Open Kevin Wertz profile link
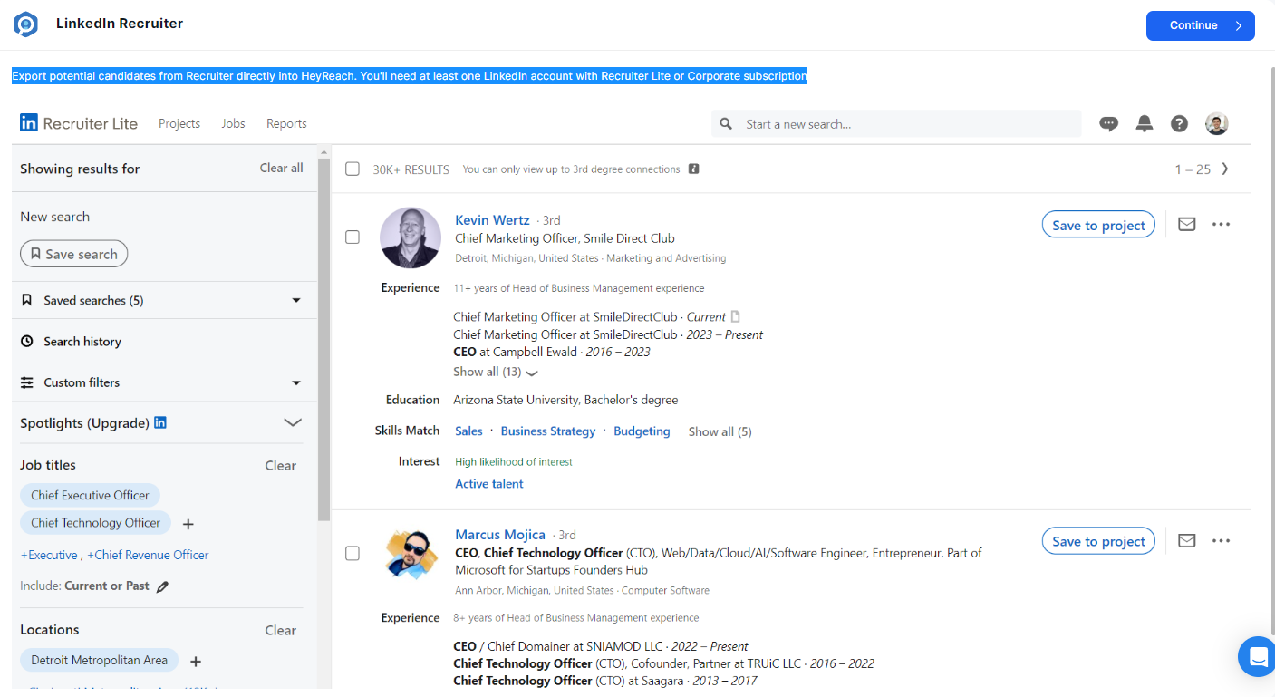Image resolution: width=1275 pixels, height=697 pixels. (492, 220)
